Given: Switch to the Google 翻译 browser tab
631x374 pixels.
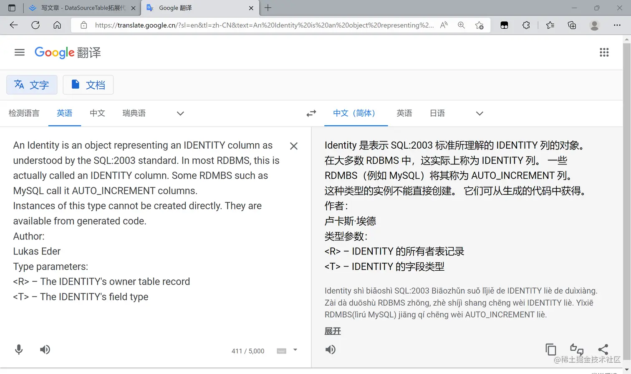Looking at the screenshot, I should click(x=200, y=8).
